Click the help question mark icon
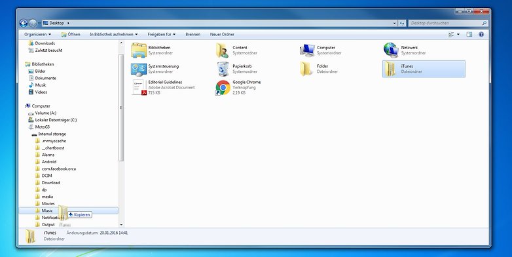 tap(481, 34)
